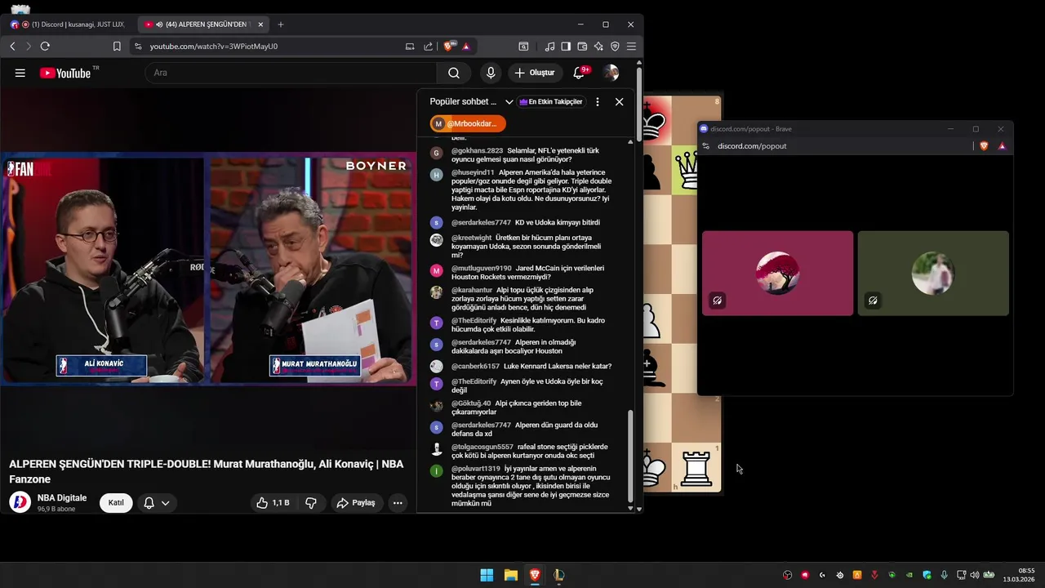Select the right Discord user tile
1045x588 pixels.
(x=933, y=273)
